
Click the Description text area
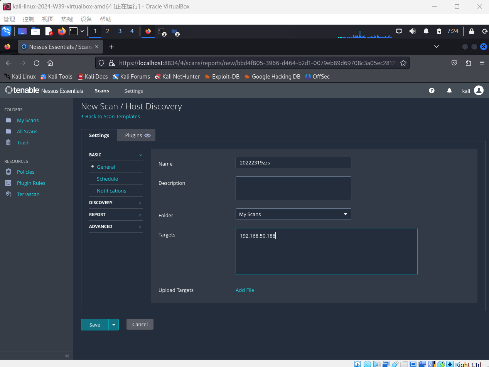[x=293, y=188]
